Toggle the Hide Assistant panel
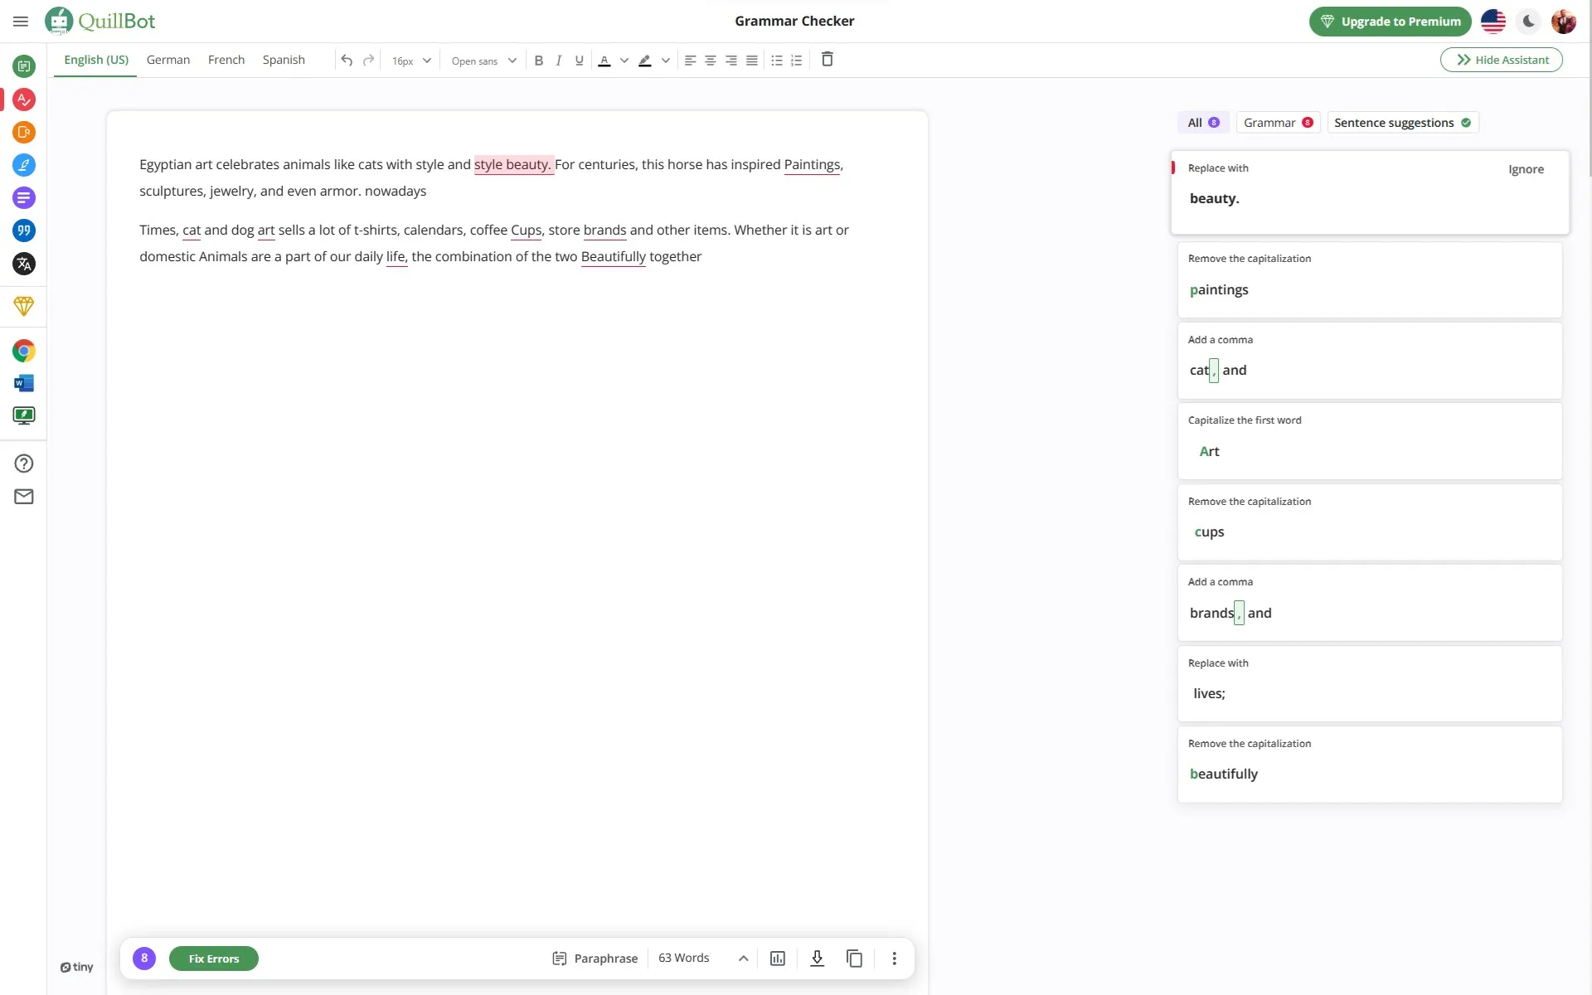Viewport: 1592px width, 995px height. pos(1502,60)
